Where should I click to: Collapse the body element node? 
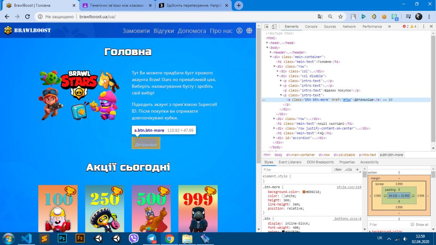[267, 48]
